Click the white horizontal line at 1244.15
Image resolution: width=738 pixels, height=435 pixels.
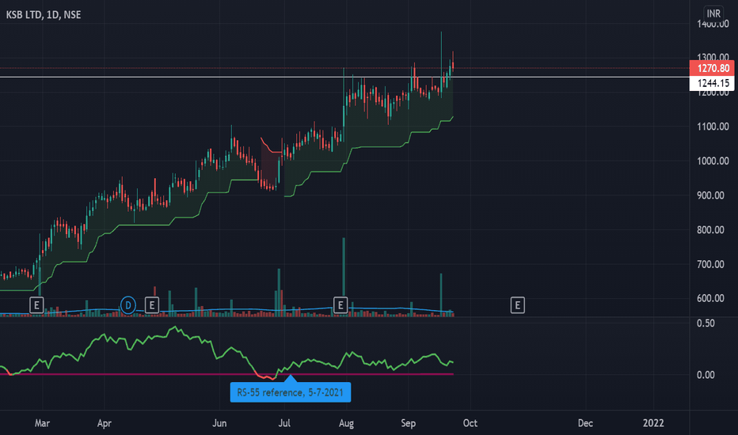point(344,78)
